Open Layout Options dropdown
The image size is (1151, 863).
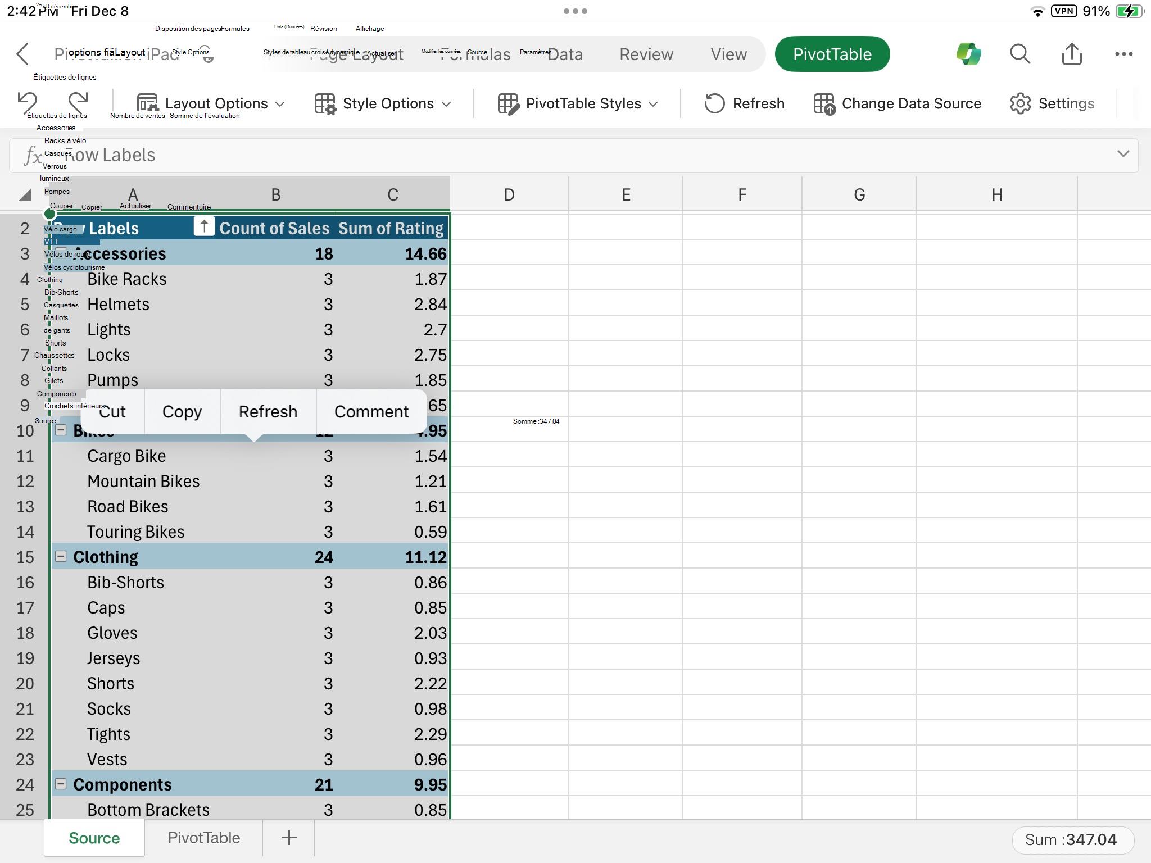pyautogui.click(x=211, y=103)
